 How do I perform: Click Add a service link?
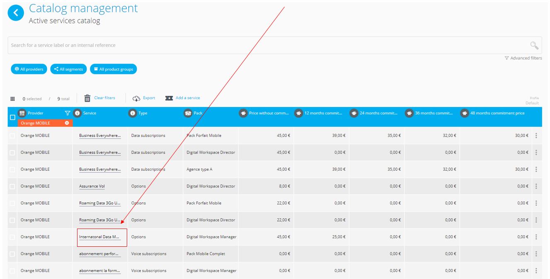(188, 98)
